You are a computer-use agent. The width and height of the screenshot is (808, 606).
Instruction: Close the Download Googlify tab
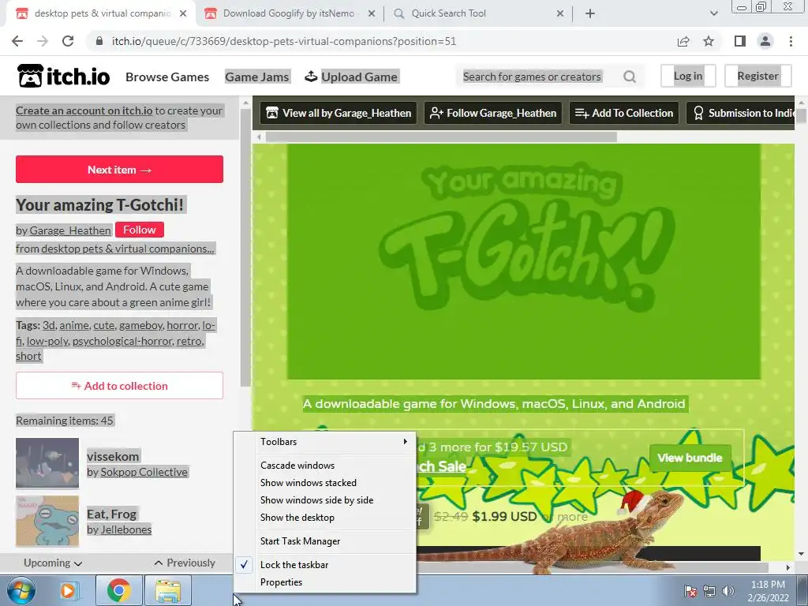pyautogui.click(x=372, y=14)
